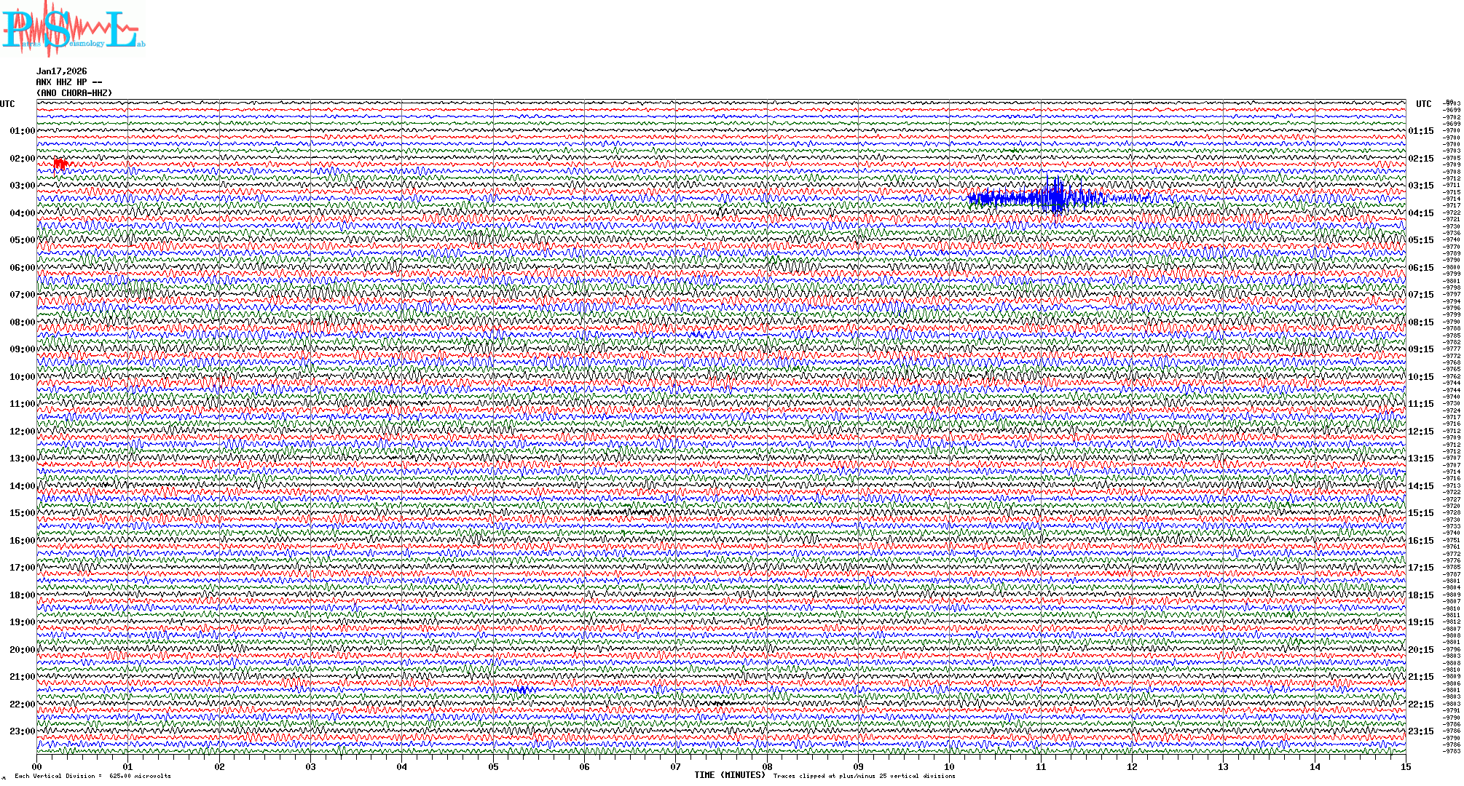Viewport: 1464px width, 786px height.
Task: Click minute tick 08 on bottom axis
Action: tap(767, 766)
